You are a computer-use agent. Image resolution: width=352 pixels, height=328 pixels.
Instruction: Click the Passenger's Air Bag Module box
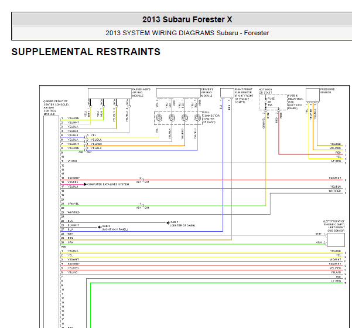click(x=110, y=93)
